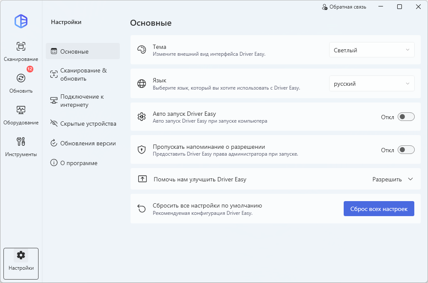Click the Помочь нам улучшить Driver Easy title
Image resolution: width=428 pixels, height=283 pixels.
click(x=200, y=179)
